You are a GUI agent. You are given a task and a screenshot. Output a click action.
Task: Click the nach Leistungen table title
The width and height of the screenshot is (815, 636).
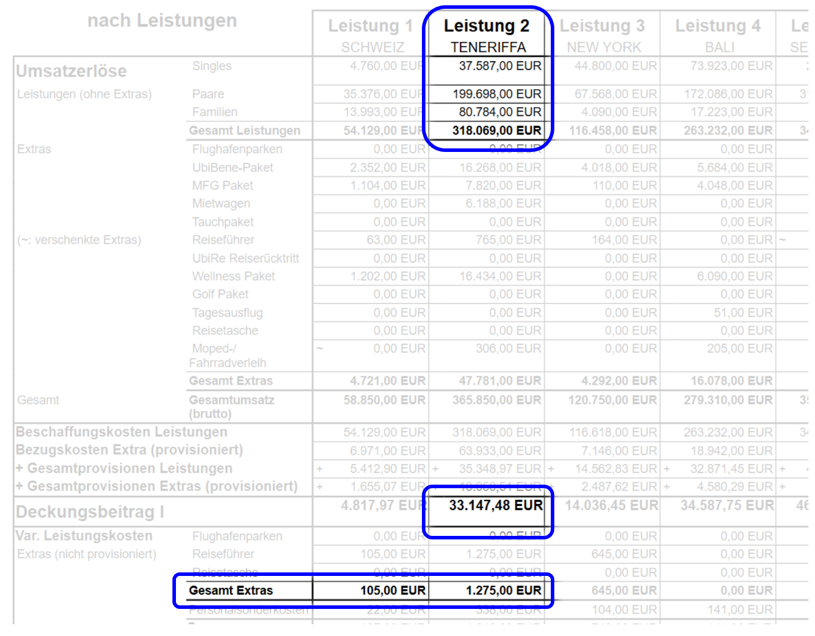click(162, 21)
